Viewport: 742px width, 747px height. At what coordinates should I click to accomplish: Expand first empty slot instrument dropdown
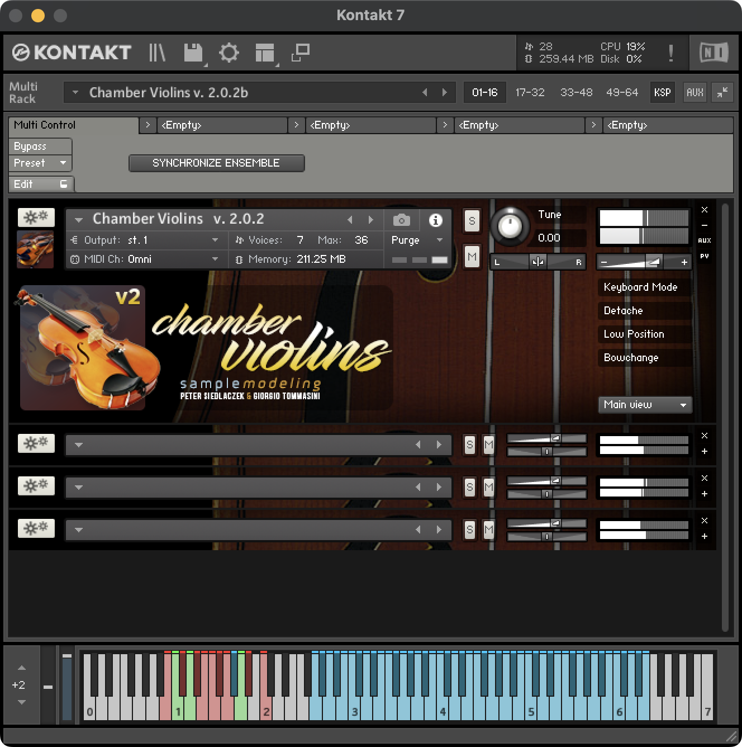(79, 445)
